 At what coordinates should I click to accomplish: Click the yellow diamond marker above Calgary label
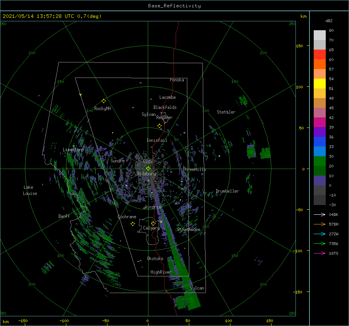point(153,223)
